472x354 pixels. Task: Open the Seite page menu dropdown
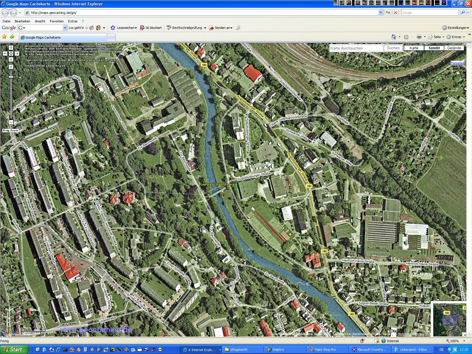[436, 37]
